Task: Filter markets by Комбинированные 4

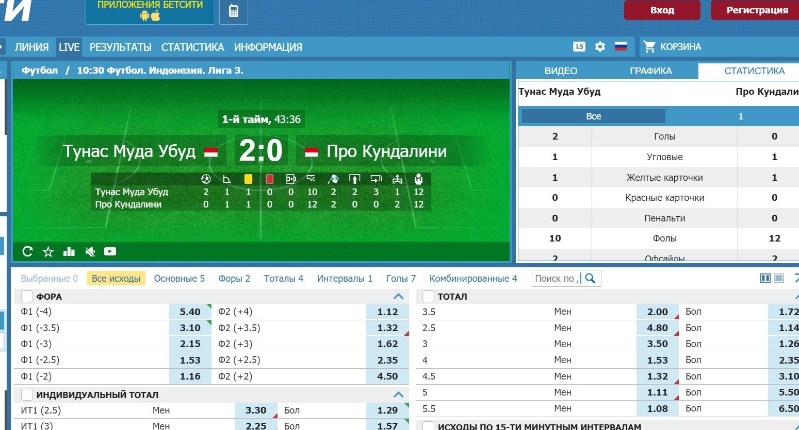Action: pyautogui.click(x=473, y=279)
